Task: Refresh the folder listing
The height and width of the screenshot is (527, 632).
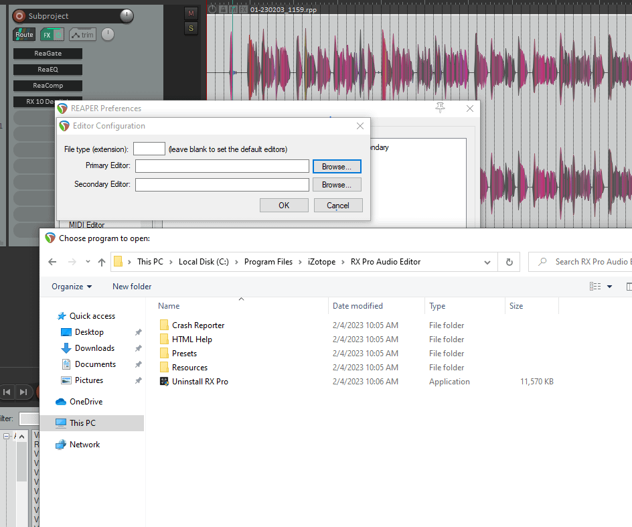Action: (x=509, y=262)
